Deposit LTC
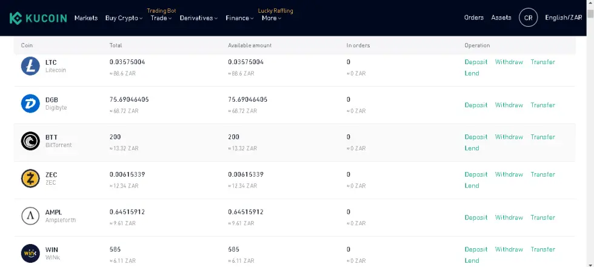The width and height of the screenshot is (594, 267). tap(476, 62)
